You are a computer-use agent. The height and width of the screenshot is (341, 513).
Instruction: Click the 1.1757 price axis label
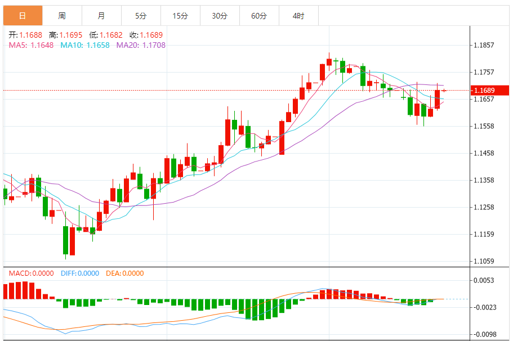(484, 72)
